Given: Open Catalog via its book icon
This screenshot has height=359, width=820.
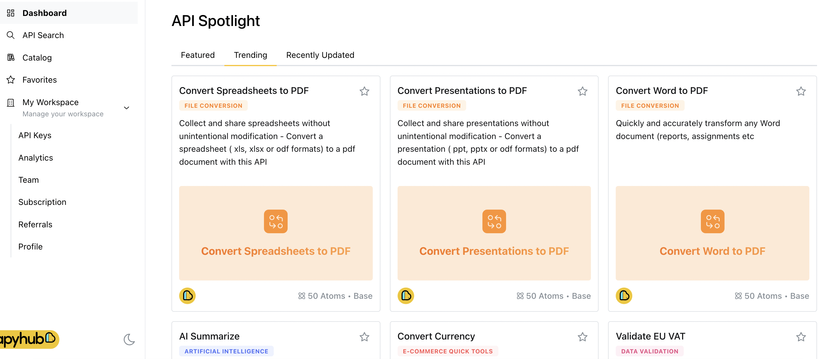Looking at the screenshot, I should [x=11, y=58].
